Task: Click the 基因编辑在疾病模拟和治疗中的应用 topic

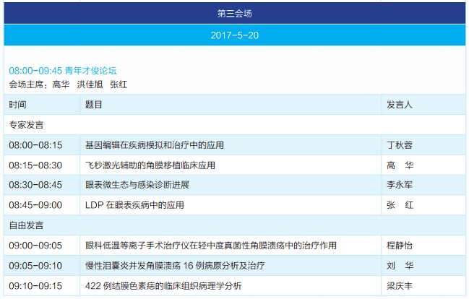Action: coord(155,144)
